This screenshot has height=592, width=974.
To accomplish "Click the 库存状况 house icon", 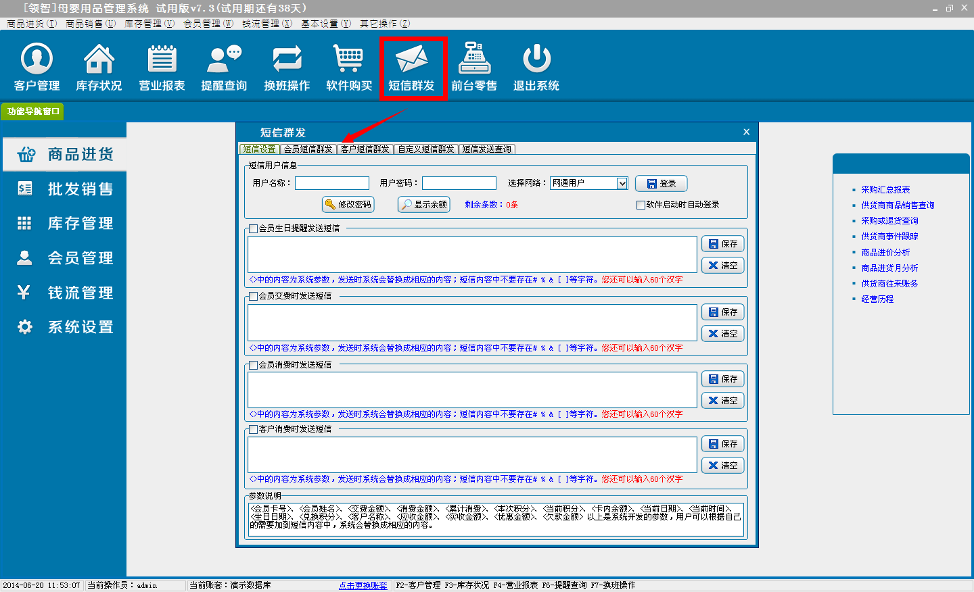I will coord(99,59).
